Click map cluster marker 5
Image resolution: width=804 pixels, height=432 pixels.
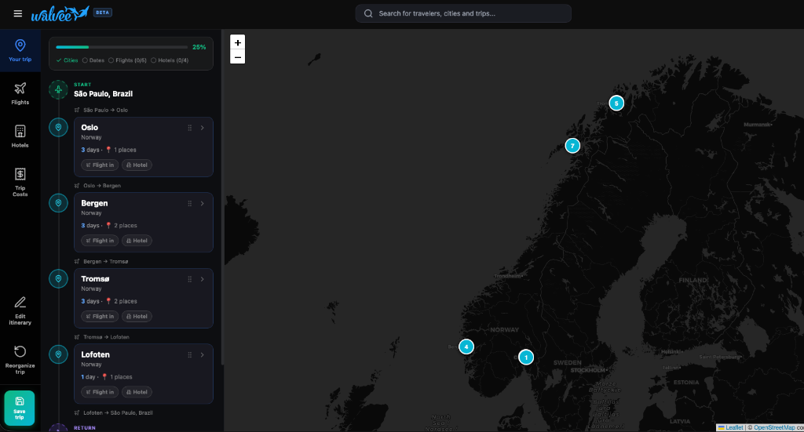click(x=616, y=103)
